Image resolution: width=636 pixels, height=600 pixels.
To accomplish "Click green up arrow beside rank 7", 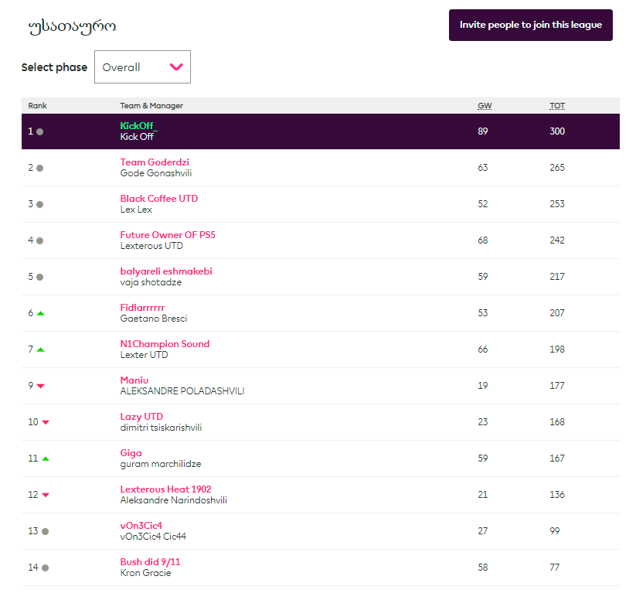I will point(40,349).
